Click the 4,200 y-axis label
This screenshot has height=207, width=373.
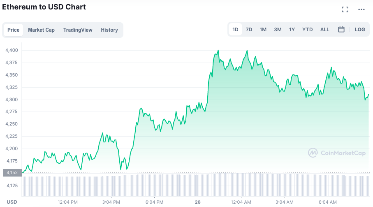(x=12, y=149)
